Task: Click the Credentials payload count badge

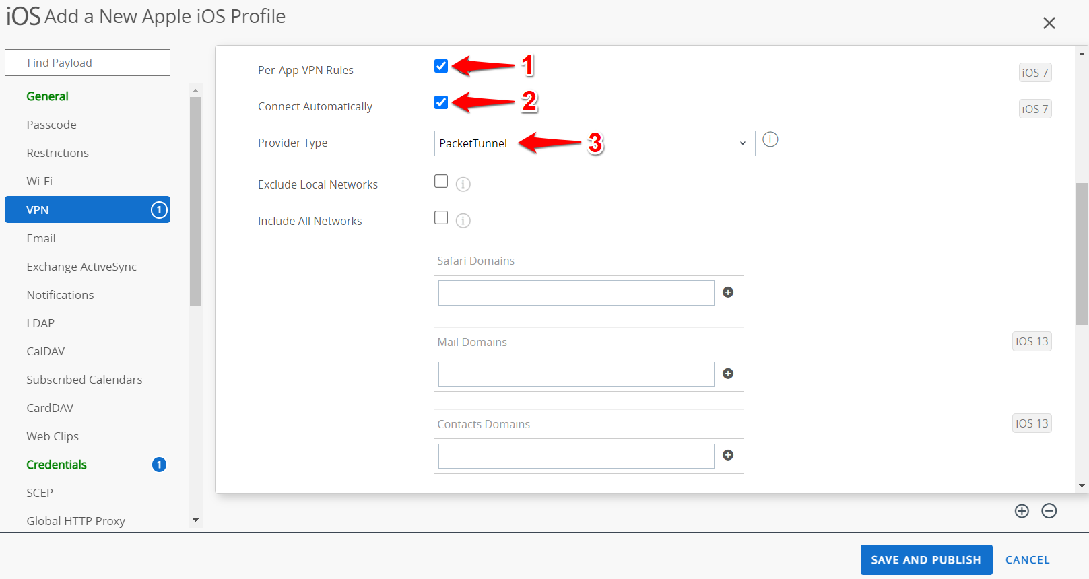Action: 159,465
